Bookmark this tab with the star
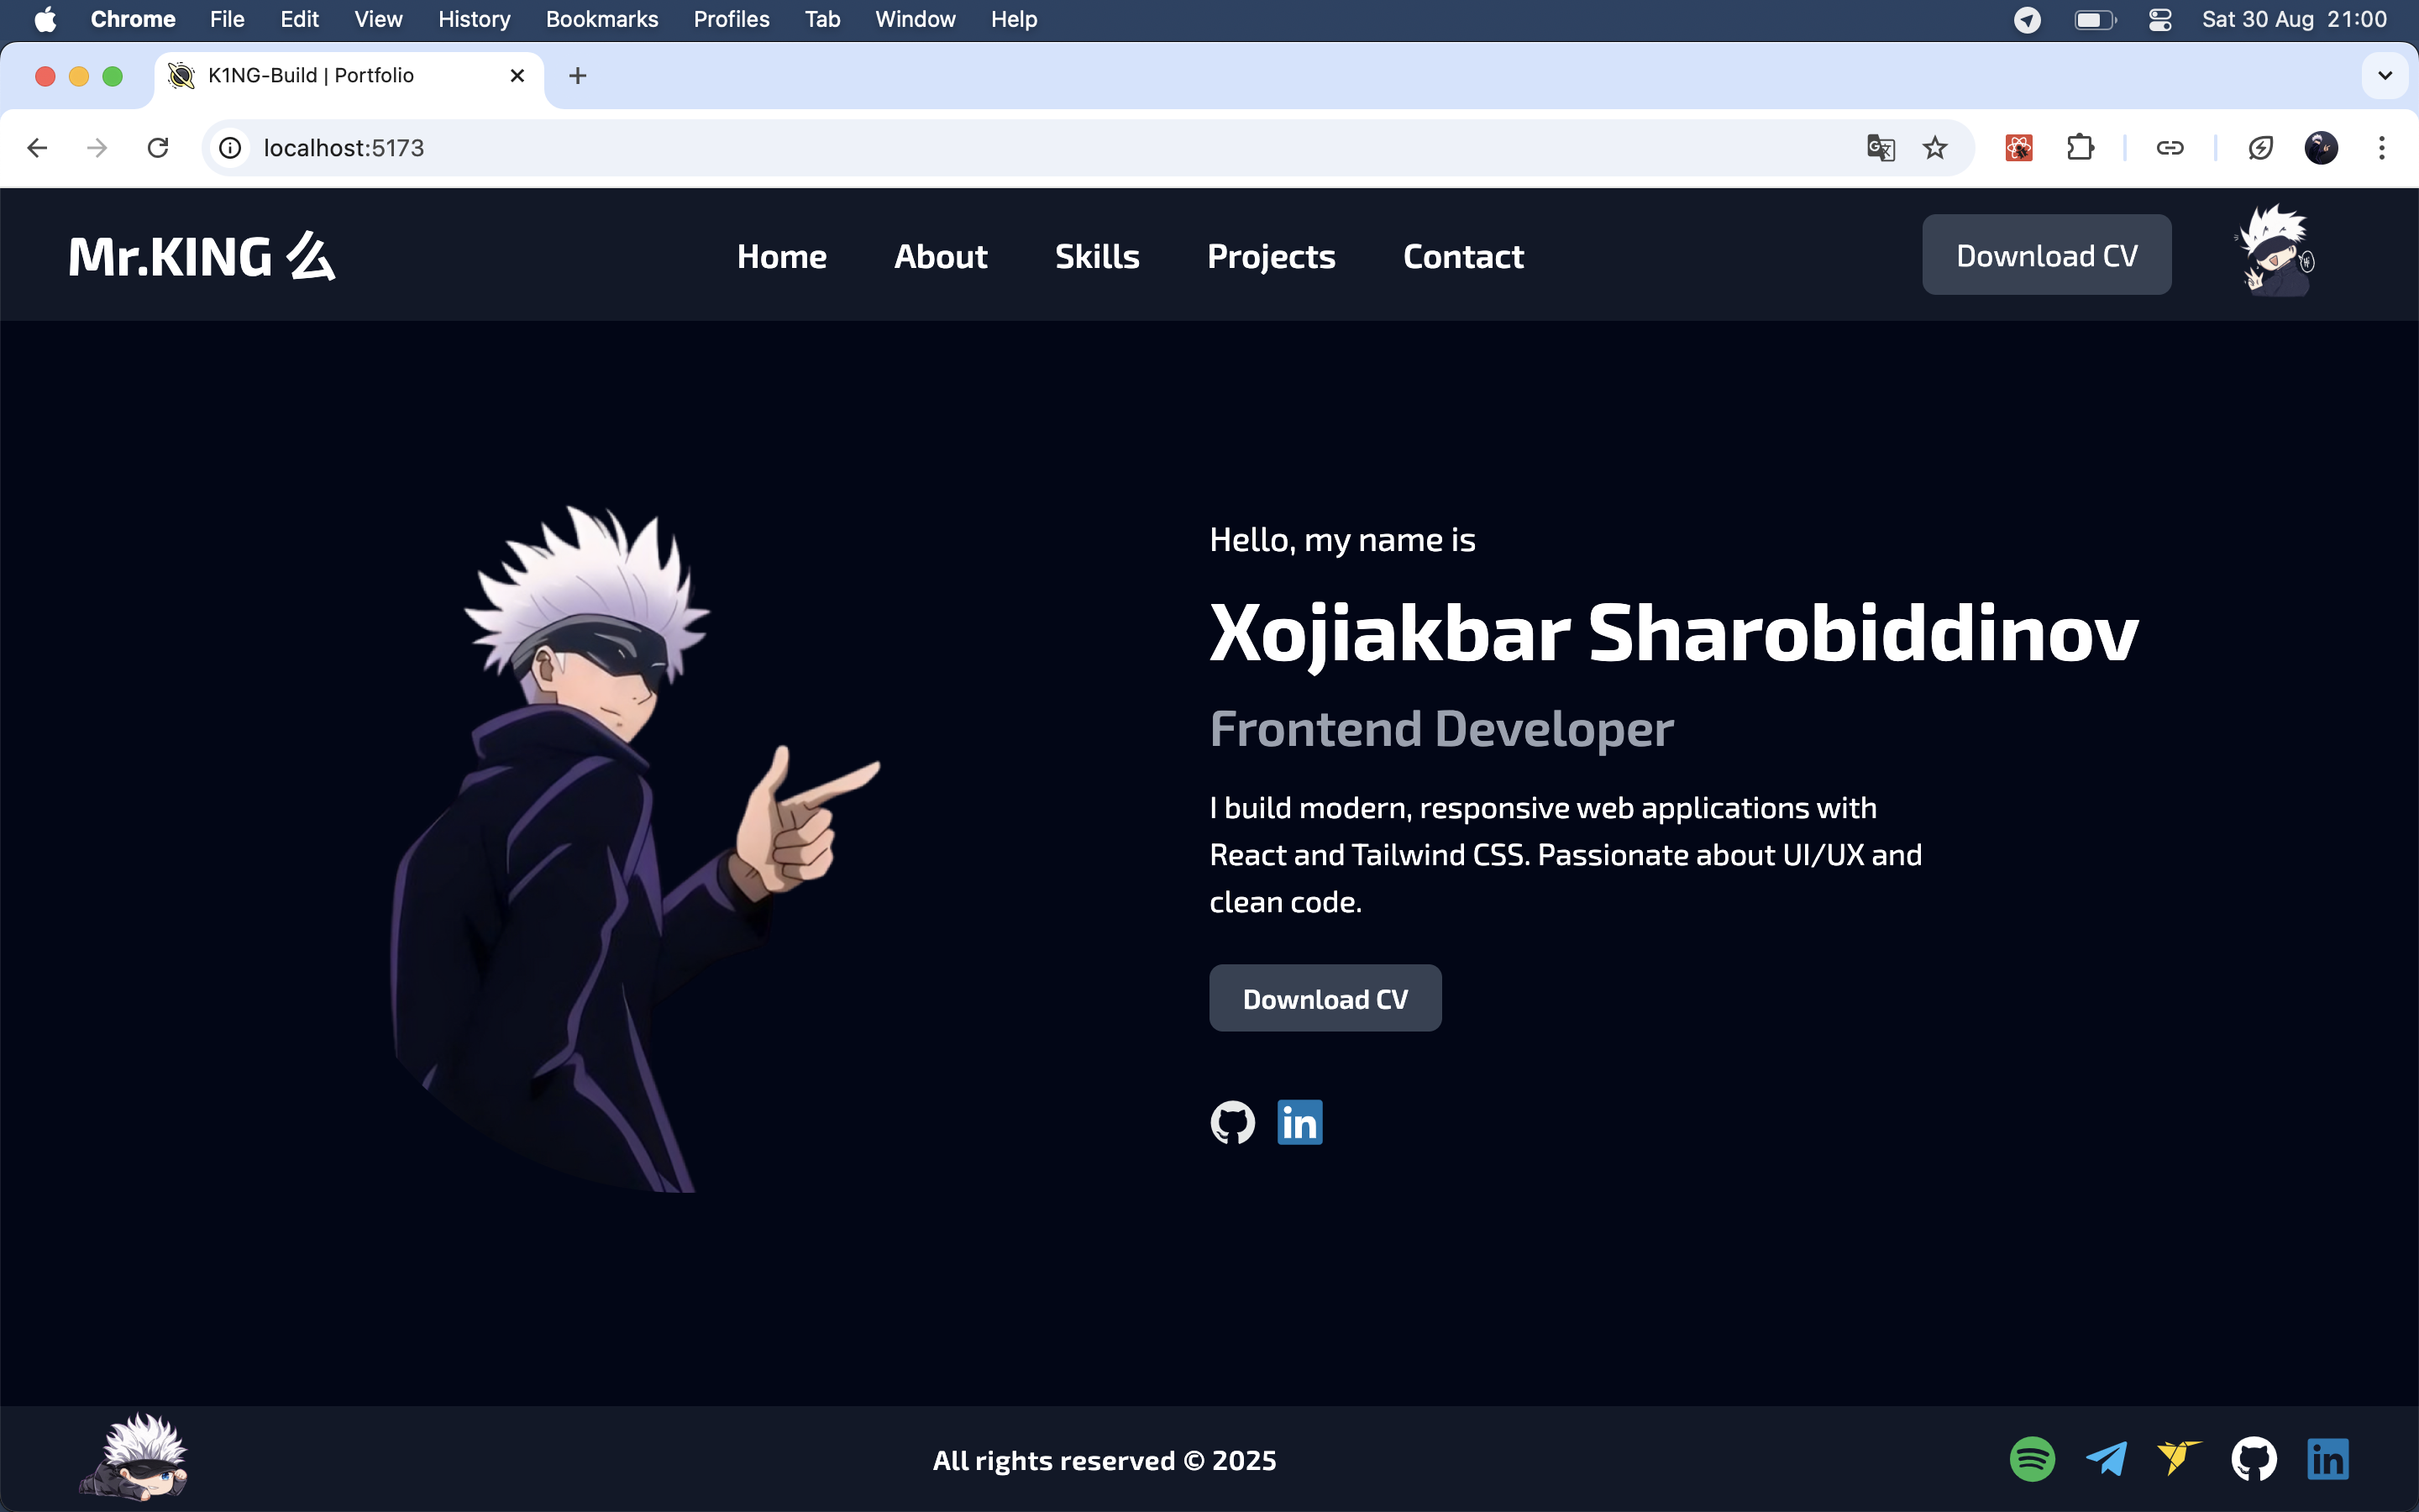The height and width of the screenshot is (1512, 2419). point(1935,148)
